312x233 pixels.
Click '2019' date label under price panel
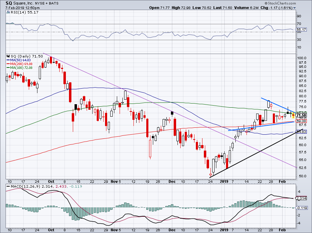224,181
